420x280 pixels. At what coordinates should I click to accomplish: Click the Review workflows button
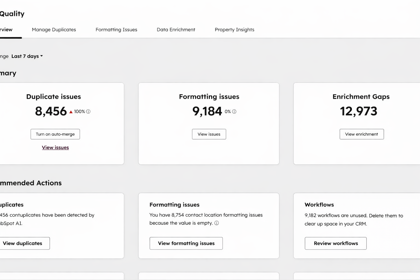(336, 243)
